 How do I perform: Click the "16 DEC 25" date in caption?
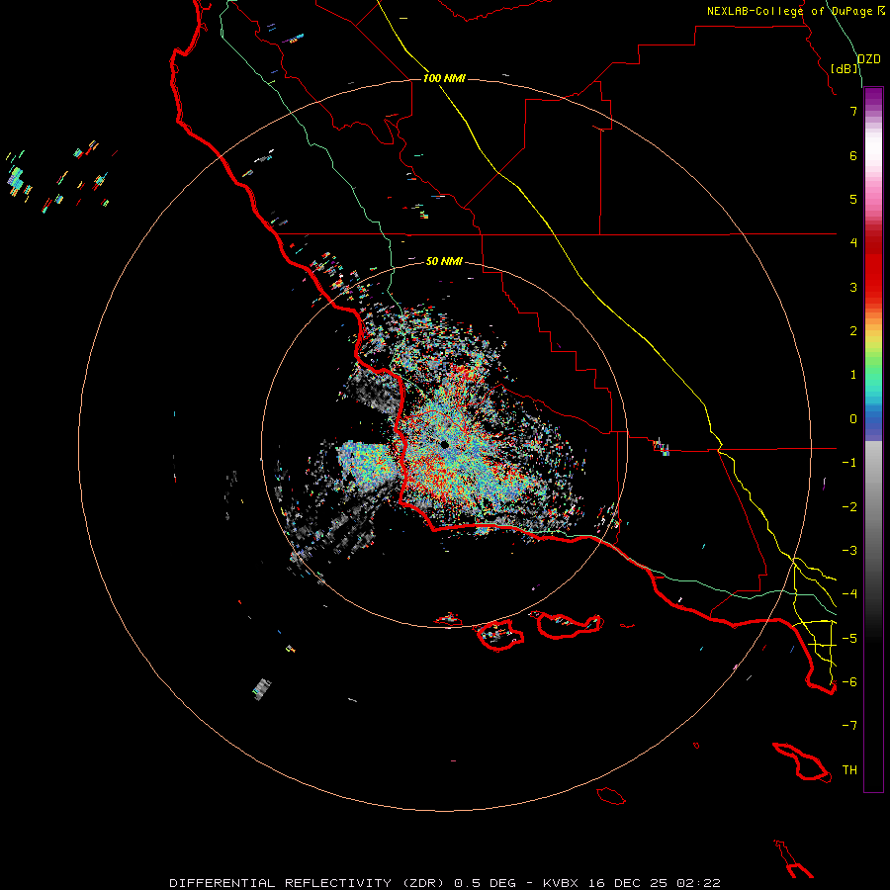click(631, 883)
